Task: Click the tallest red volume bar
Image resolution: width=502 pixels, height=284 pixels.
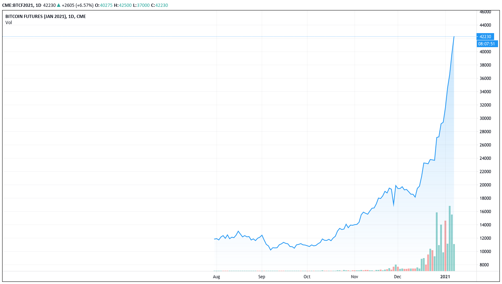Action: (x=445, y=246)
